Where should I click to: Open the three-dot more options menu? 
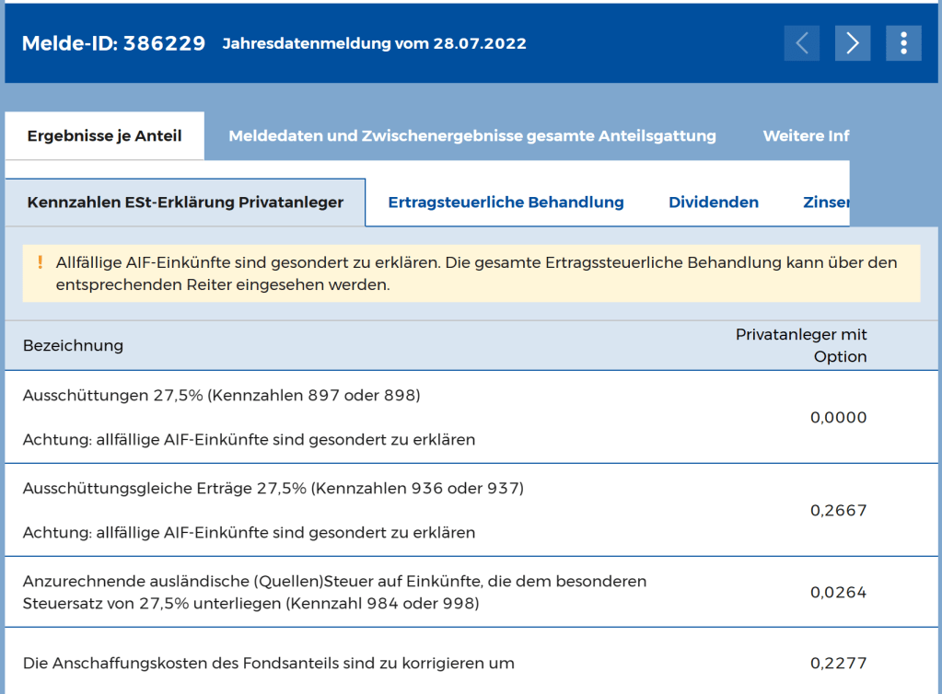903,43
